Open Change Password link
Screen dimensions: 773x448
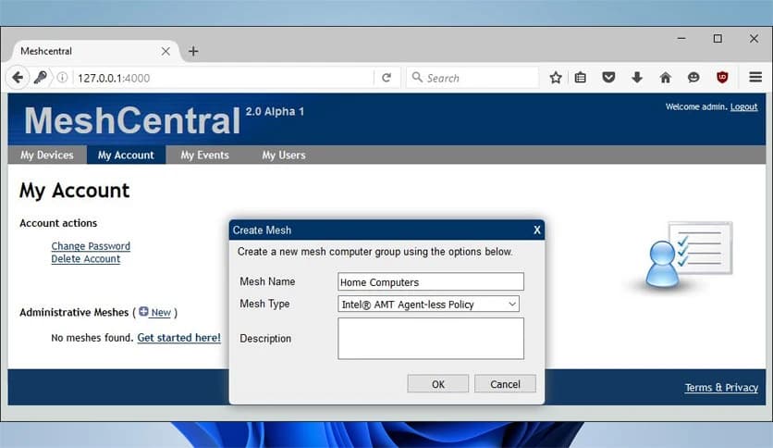(x=91, y=245)
